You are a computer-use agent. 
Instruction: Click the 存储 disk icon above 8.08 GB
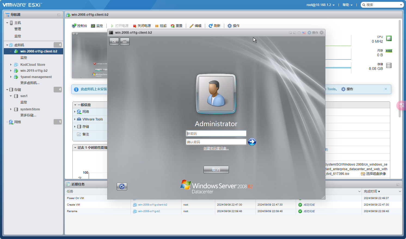[x=389, y=65]
